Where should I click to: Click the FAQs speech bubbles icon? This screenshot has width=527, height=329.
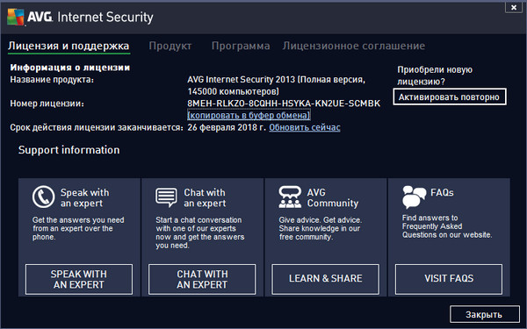(414, 197)
